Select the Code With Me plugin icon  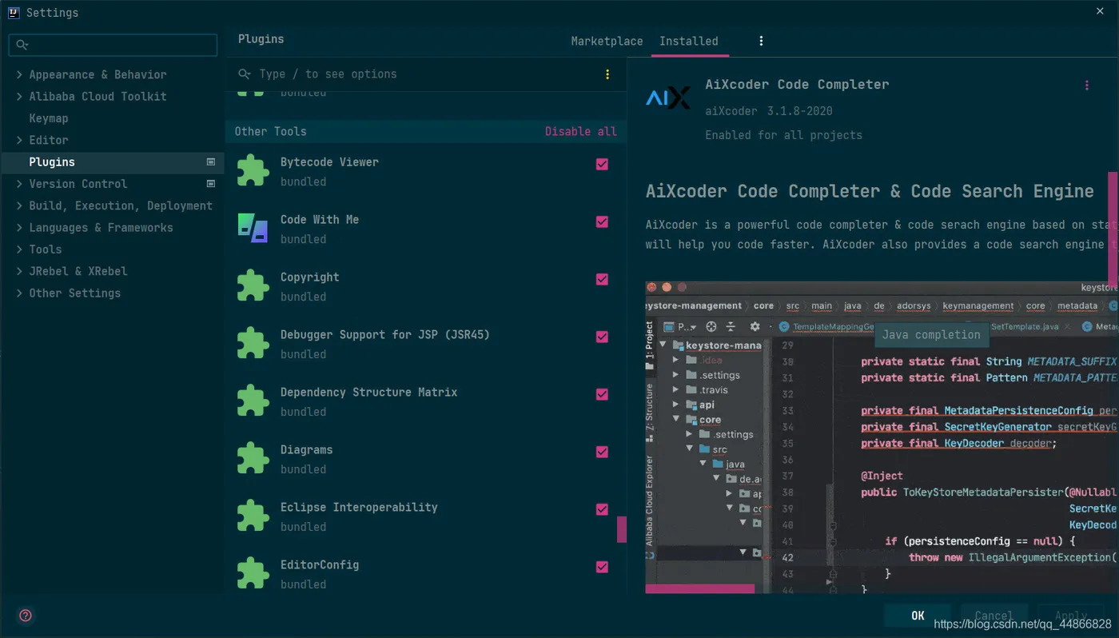(x=253, y=228)
